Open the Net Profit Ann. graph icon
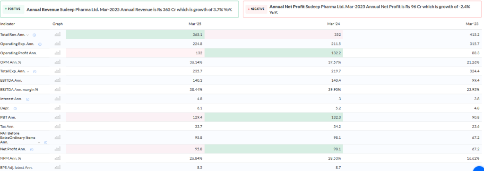The image size is (484, 171). click(x=57, y=149)
